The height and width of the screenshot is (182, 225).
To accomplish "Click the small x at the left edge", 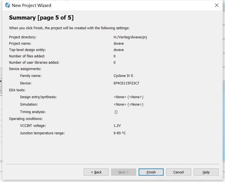I will click(1, 81).
